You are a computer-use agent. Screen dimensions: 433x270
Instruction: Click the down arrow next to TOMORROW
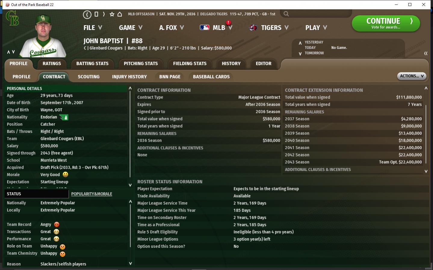(300, 54)
